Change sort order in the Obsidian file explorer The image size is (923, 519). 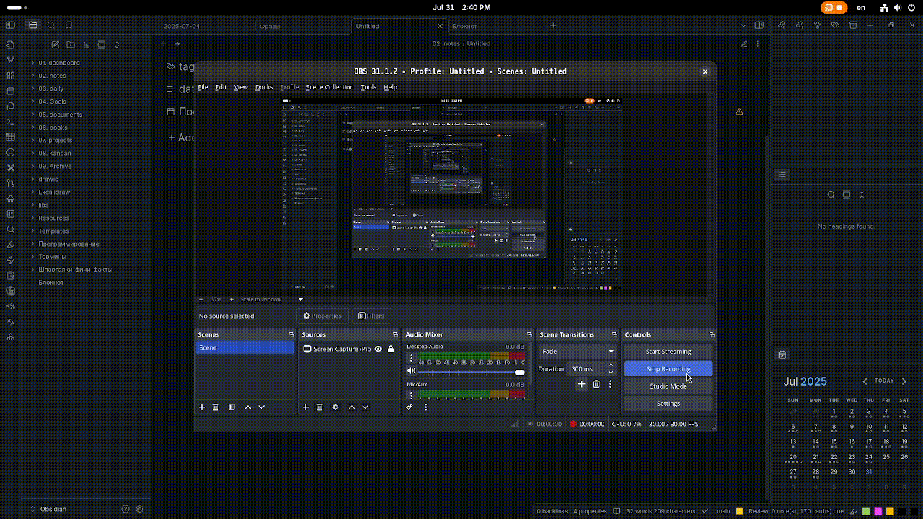click(x=86, y=45)
